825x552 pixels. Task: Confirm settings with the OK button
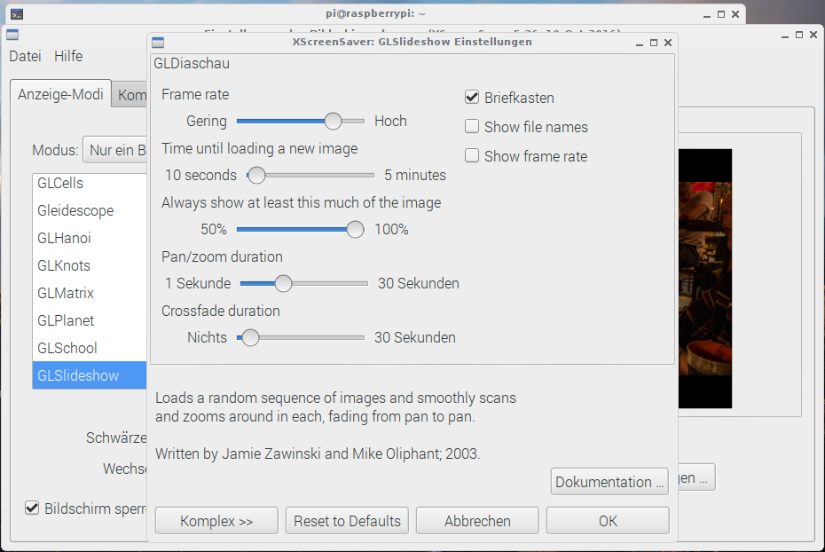click(609, 521)
